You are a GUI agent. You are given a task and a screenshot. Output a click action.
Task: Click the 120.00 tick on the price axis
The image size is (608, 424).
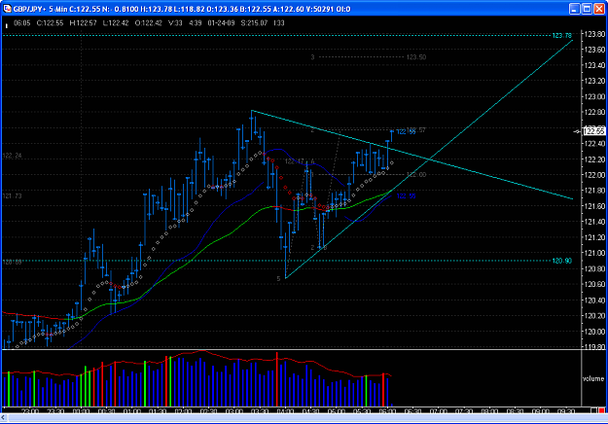(x=594, y=332)
